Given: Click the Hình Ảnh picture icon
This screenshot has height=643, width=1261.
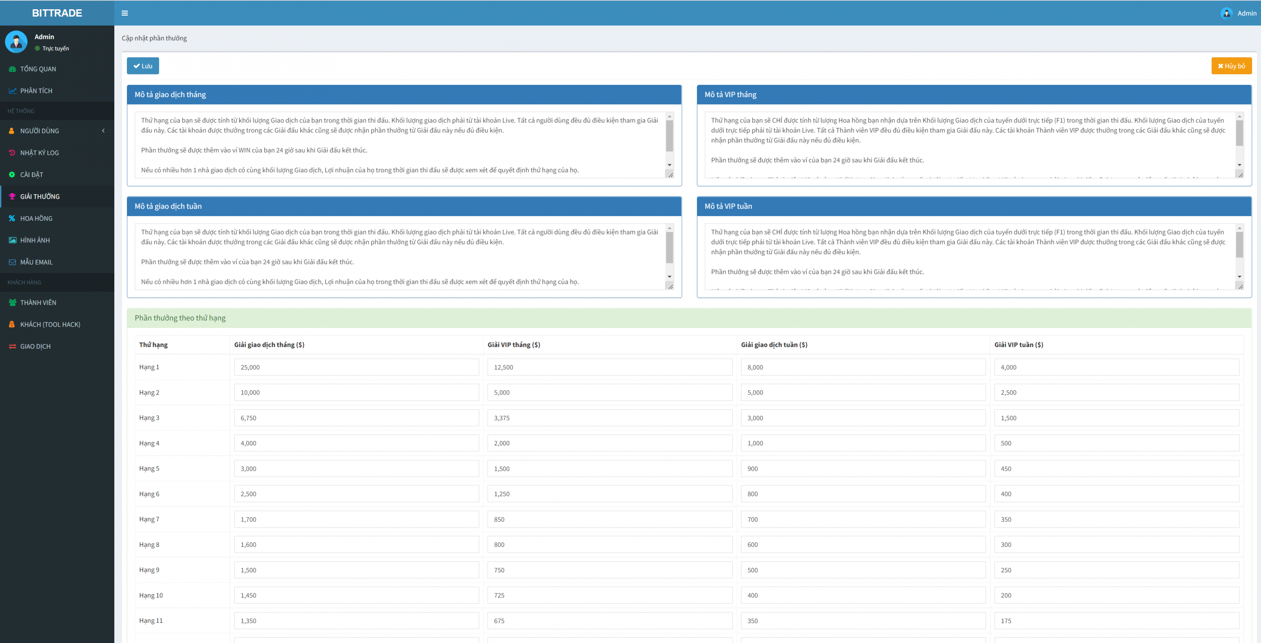Looking at the screenshot, I should tap(12, 240).
